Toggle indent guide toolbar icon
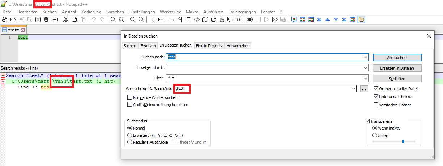 189,19
